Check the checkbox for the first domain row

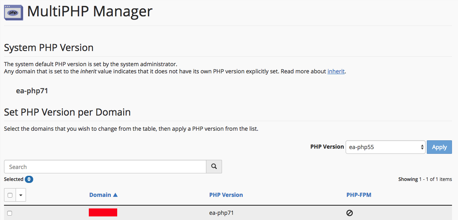(10, 213)
